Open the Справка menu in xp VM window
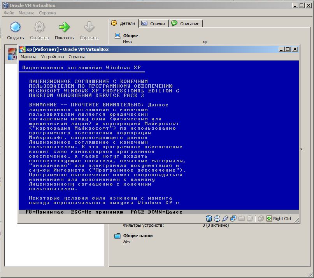 [77, 57]
